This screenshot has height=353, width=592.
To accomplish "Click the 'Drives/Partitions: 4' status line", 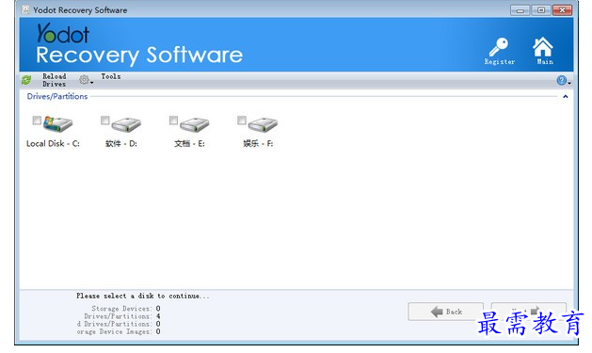I will pos(122,316).
